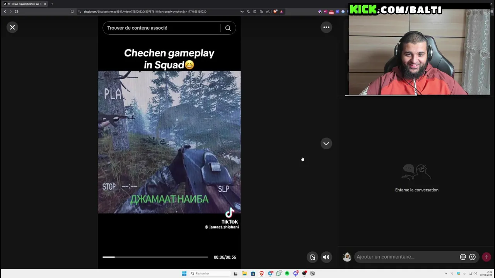Open Discord from taskbar
The height and width of the screenshot is (278, 495).
296,273
